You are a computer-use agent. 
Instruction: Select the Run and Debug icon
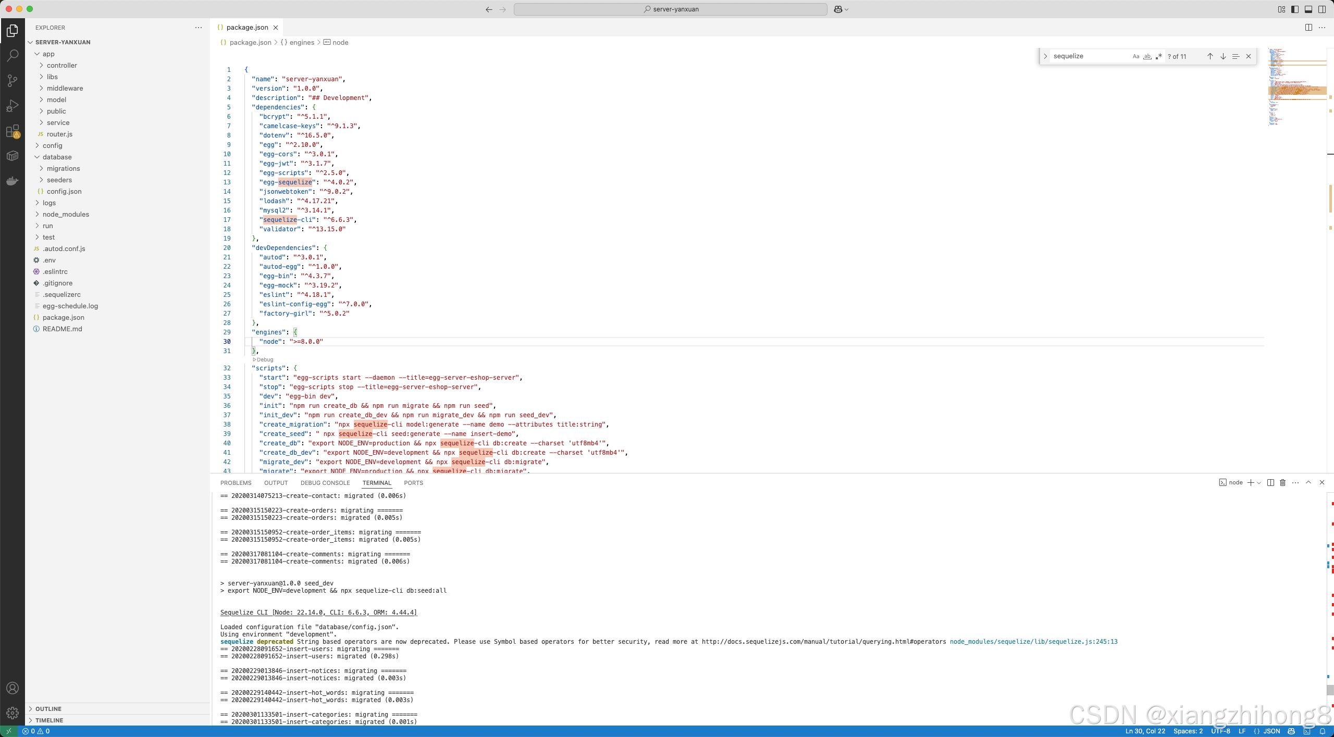click(13, 105)
